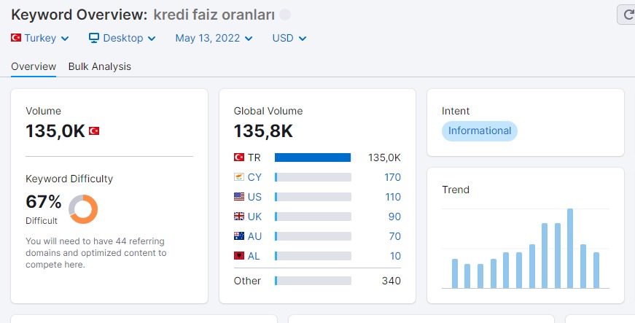Click the Albania flag icon
This screenshot has height=323, width=635.
[x=239, y=256]
